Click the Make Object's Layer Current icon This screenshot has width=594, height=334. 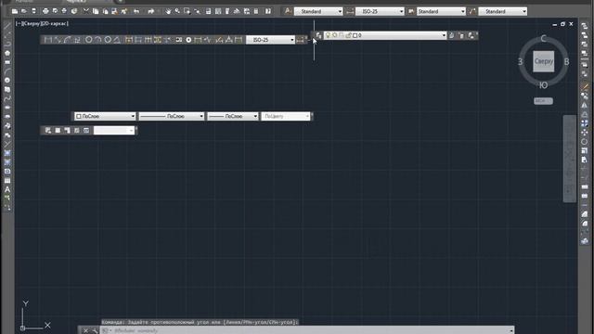point(452,35)
